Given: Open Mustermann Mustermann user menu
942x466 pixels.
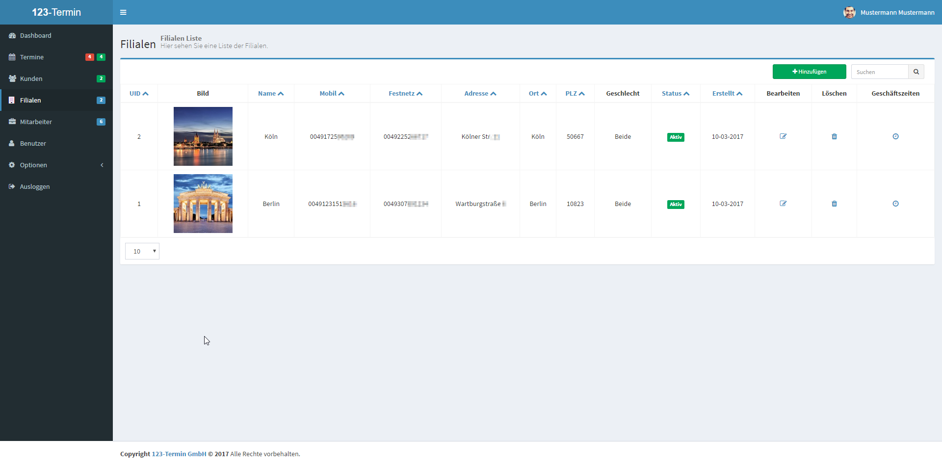Looking at the screenshot, I should point(897,13).
